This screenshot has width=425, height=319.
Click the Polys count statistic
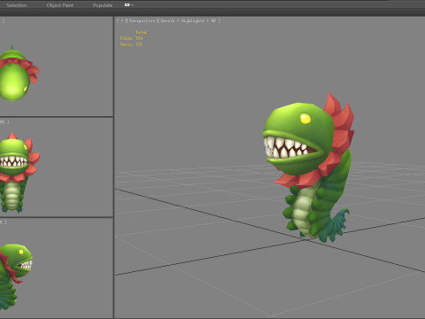[x=131, y=38]
